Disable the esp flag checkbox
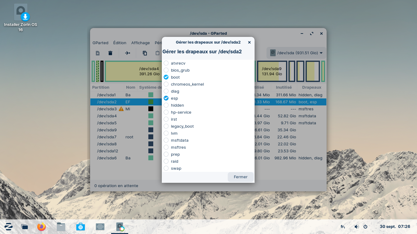The width and height of the screenshot is (417, 234). tap(166, 98)
